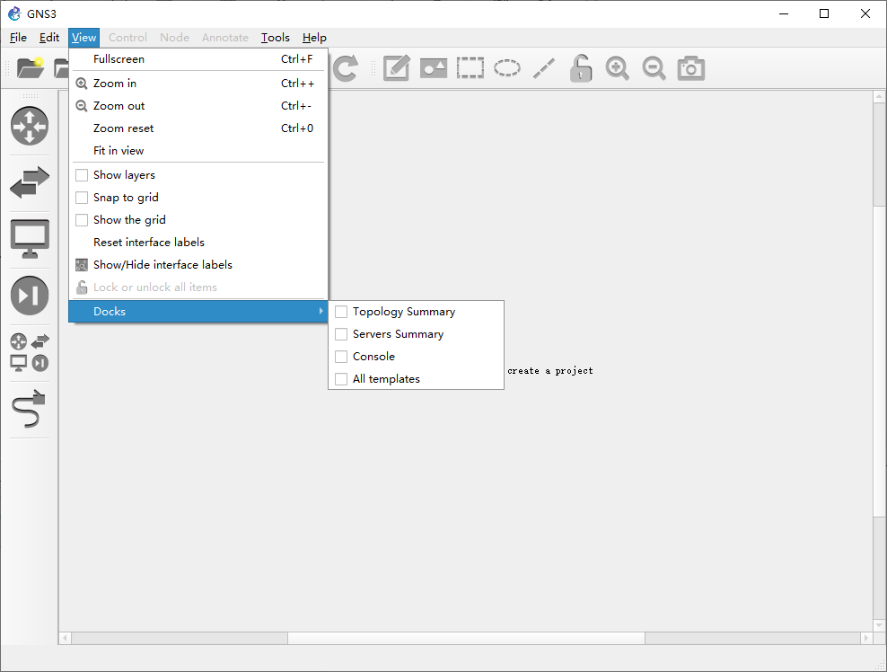Screen dimensions: 887x672
Task: Select Fit in view
Action: click(198, 151)
